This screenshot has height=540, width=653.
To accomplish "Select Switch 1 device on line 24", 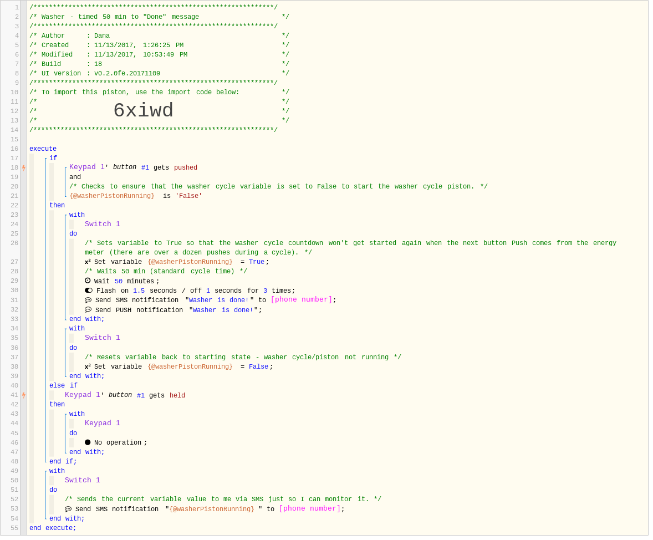I will (x=103, y=224).
